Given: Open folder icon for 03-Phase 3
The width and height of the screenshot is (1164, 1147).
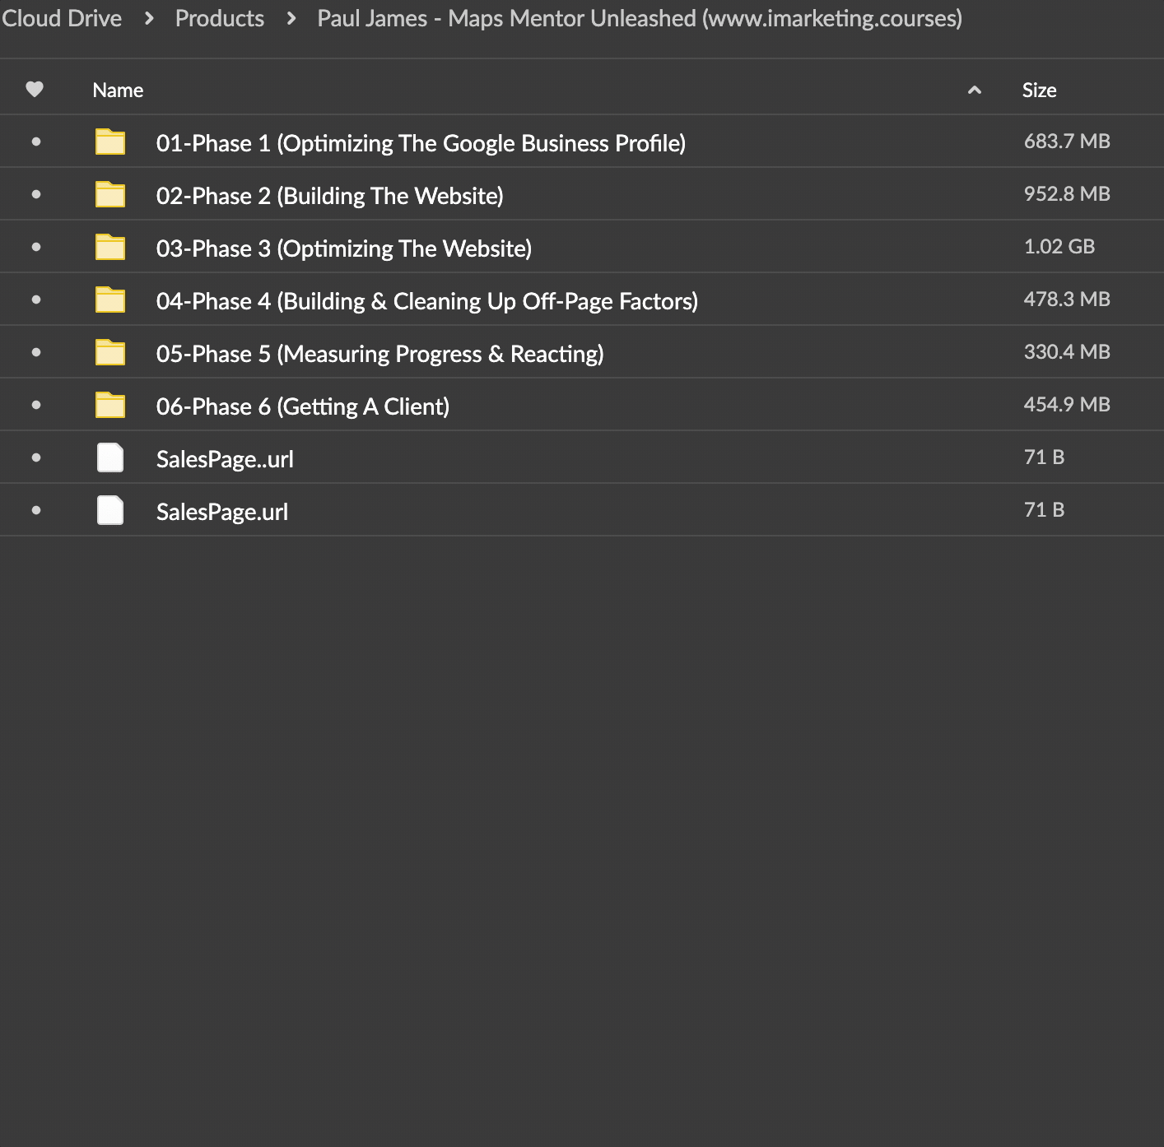Looking at the screenshot, I should pyautogui.click(x=110, y=247).
